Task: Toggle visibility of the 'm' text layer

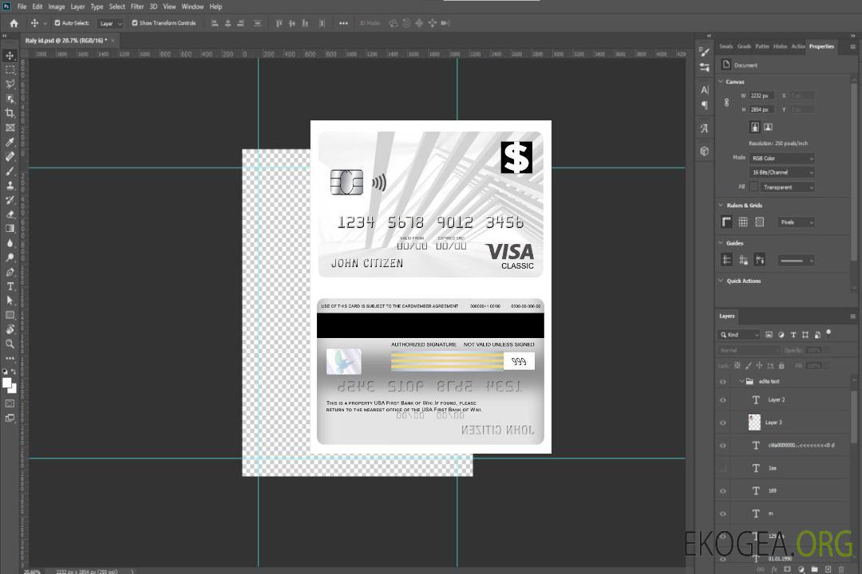Action: [723, 514]
